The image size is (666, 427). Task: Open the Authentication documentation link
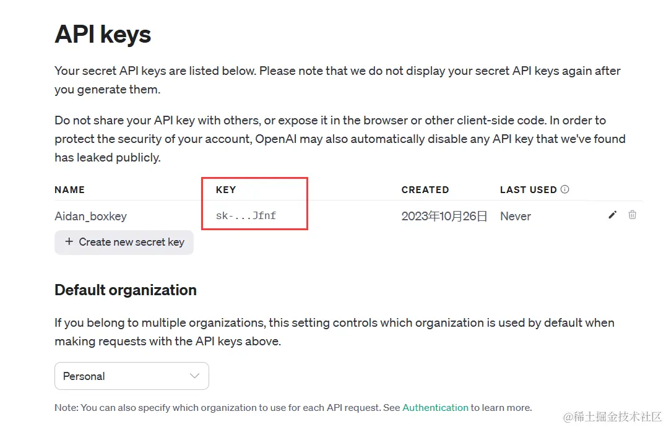click(x=435, y=407)
